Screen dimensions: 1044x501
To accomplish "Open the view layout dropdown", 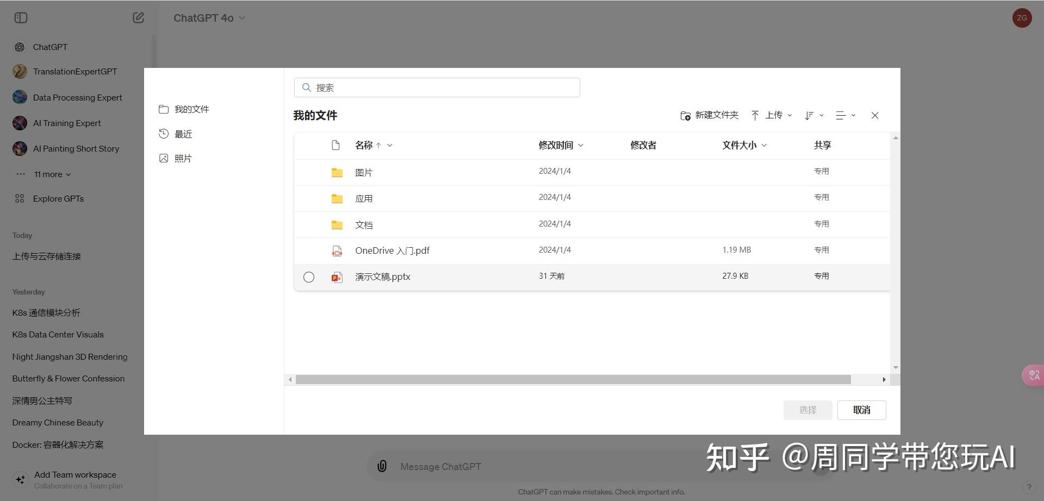I will pos(846,115).
